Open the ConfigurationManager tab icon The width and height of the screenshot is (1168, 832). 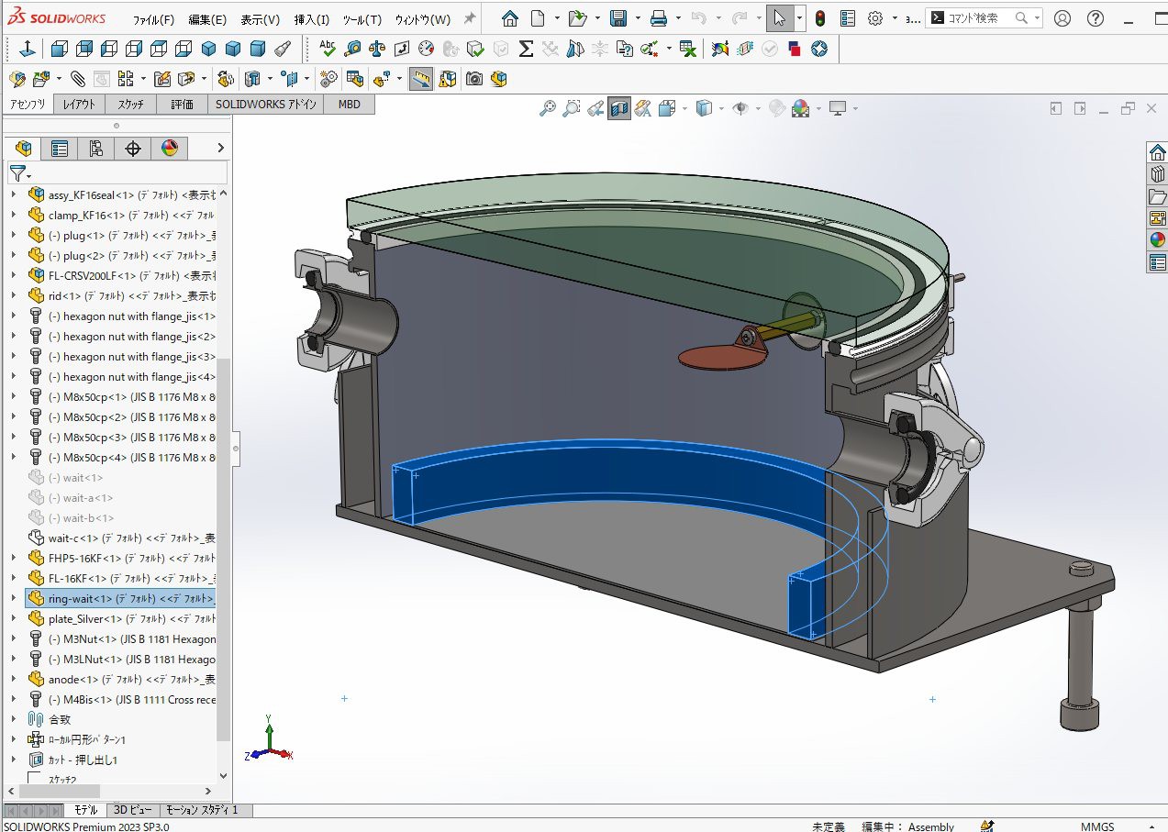tap(96, 149)
